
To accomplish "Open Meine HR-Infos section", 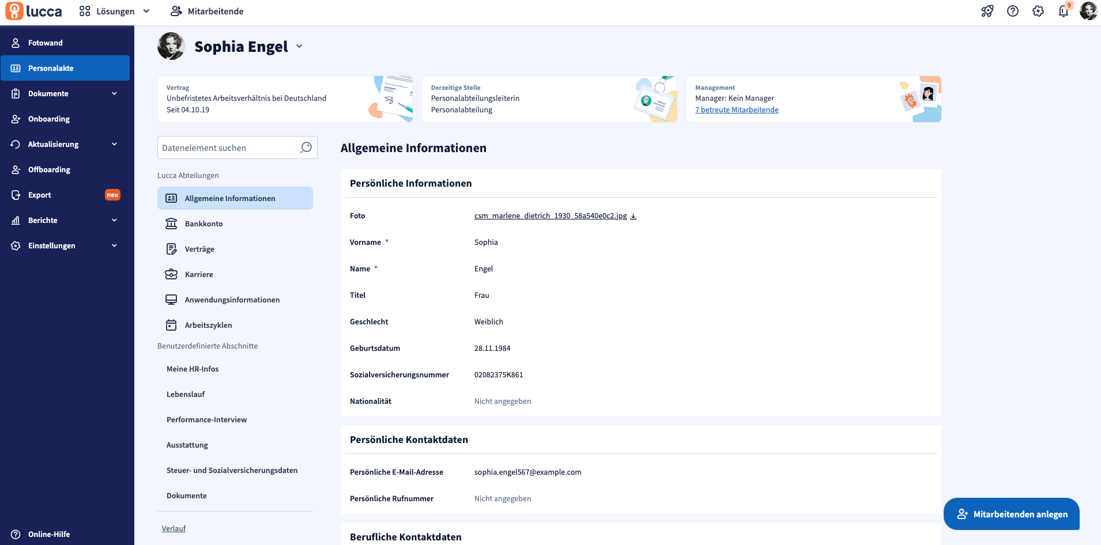I will 235,369.
